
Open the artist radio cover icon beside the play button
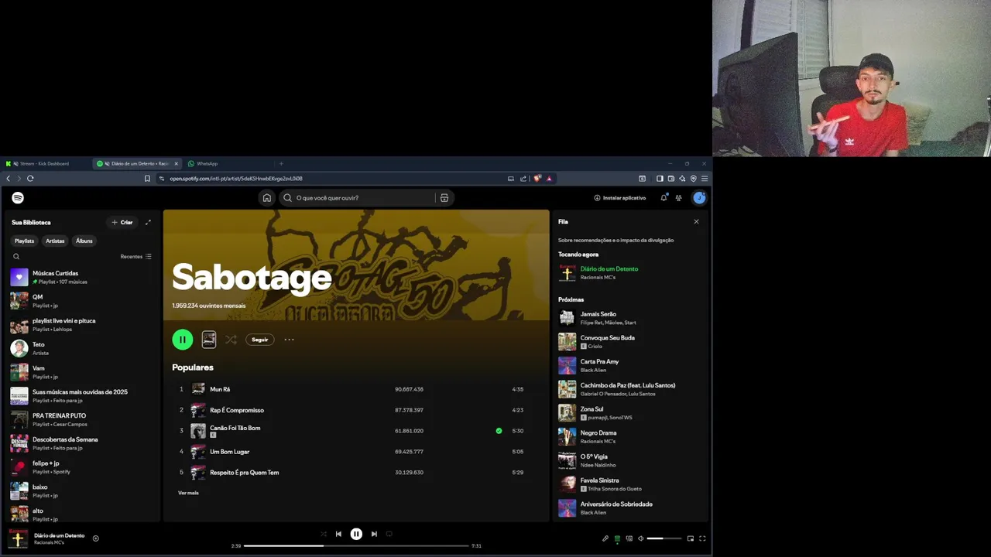209,340
